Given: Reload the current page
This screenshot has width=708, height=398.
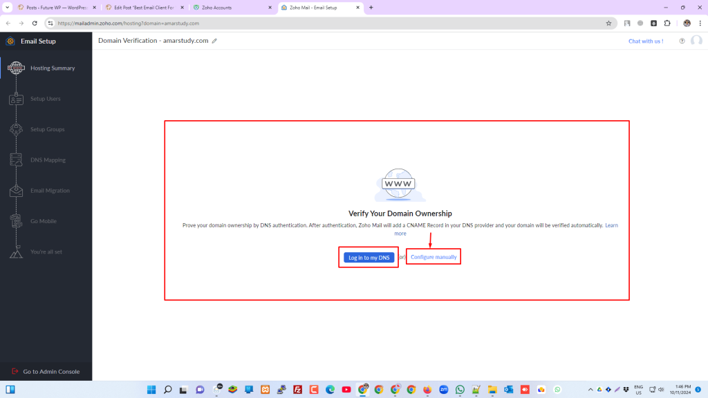Looking at the screenshot, I should 35,23.
